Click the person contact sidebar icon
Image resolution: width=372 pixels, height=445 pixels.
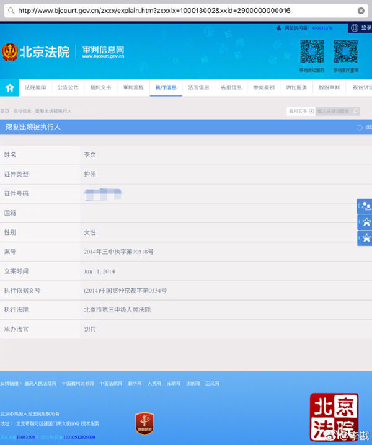(365, 206)
